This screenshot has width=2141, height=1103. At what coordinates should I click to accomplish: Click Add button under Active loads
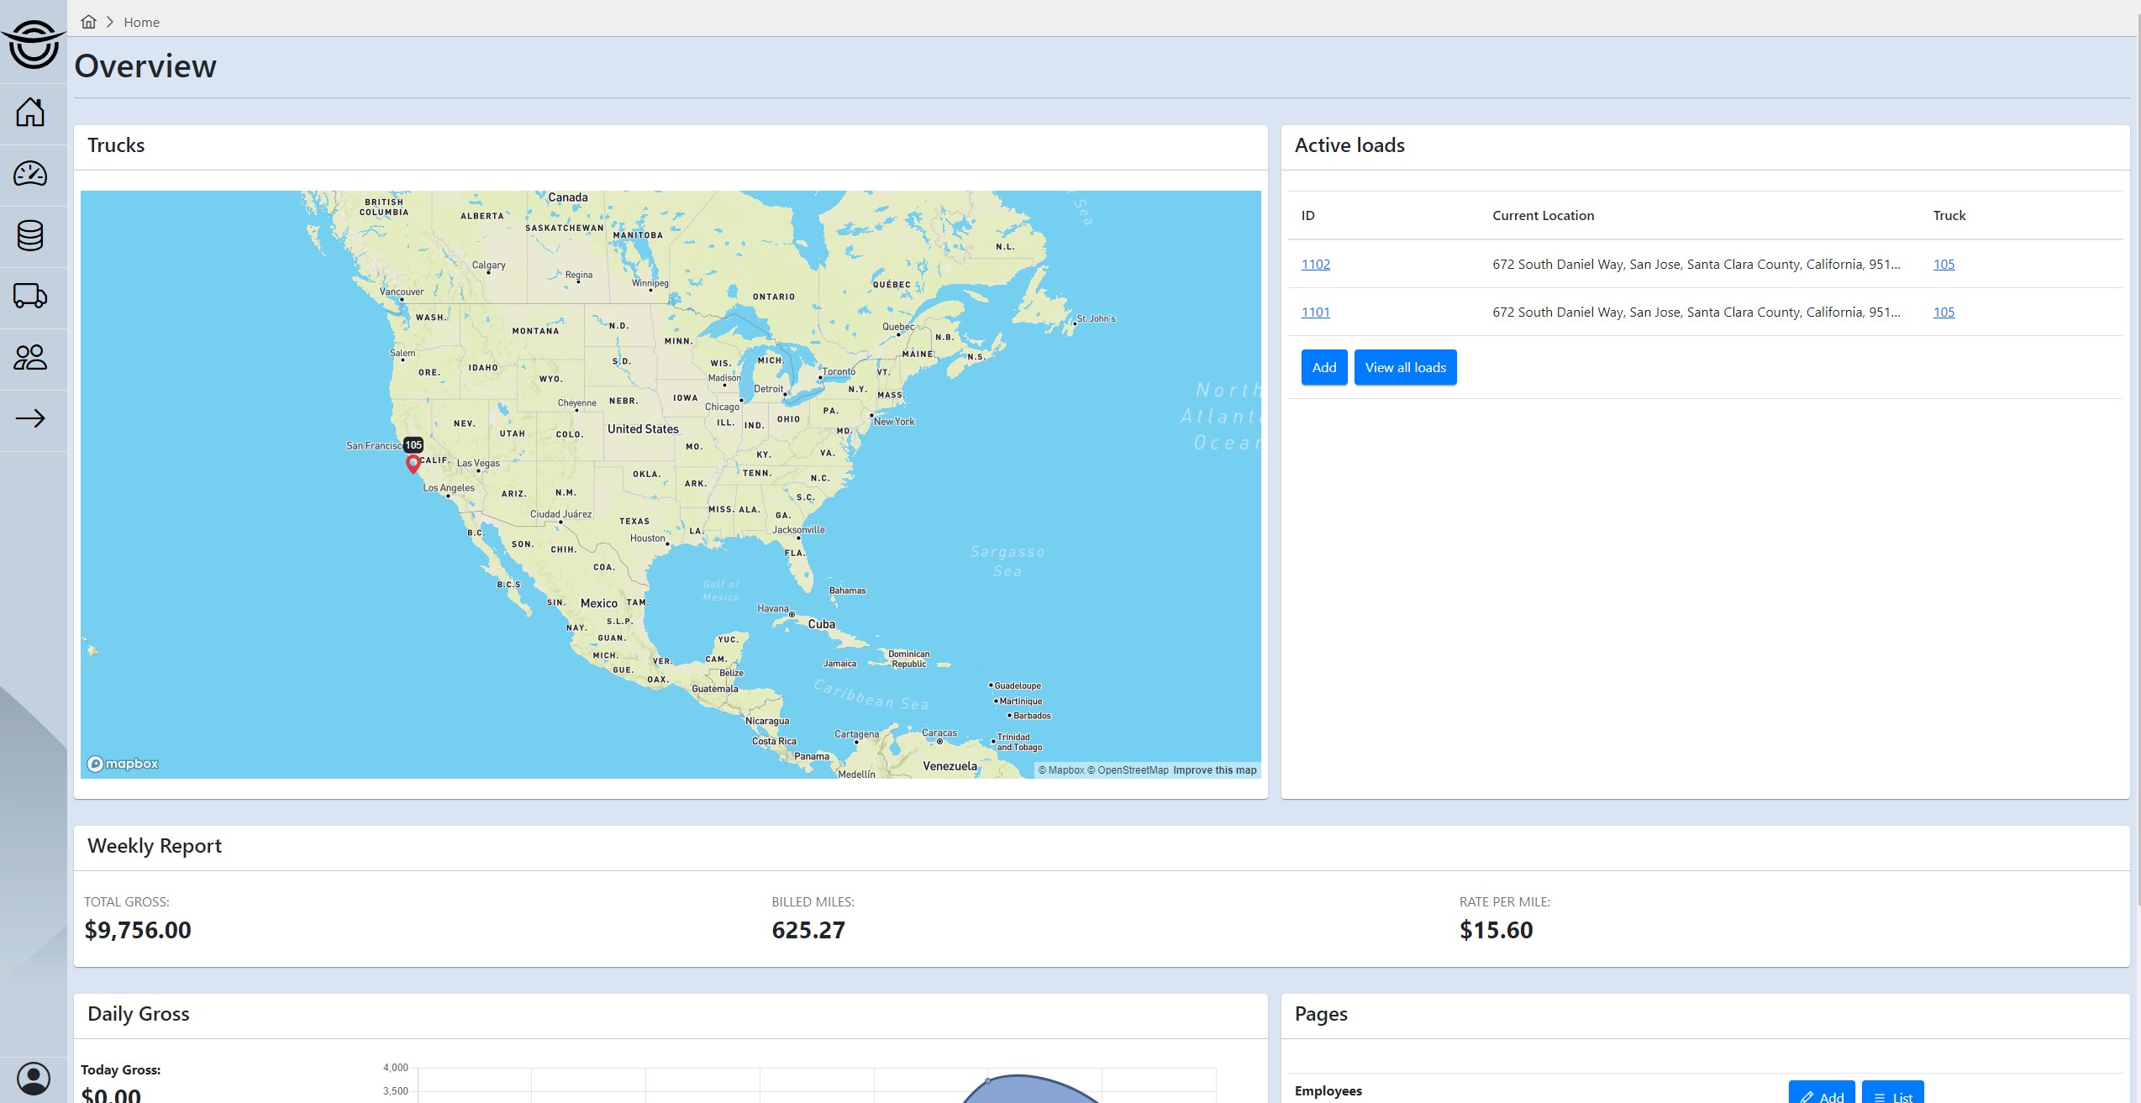[x=1323, y=367]
